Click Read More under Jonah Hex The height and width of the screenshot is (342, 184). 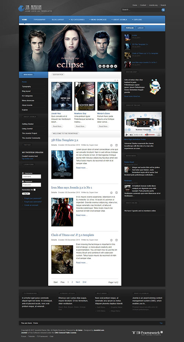pyautogui.click(x=57, y=126)
